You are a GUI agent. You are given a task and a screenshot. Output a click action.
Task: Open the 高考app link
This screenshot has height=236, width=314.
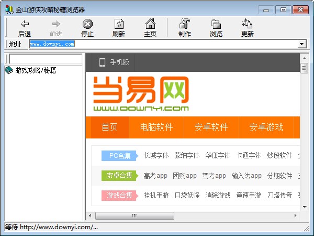(x=155, y=176)
